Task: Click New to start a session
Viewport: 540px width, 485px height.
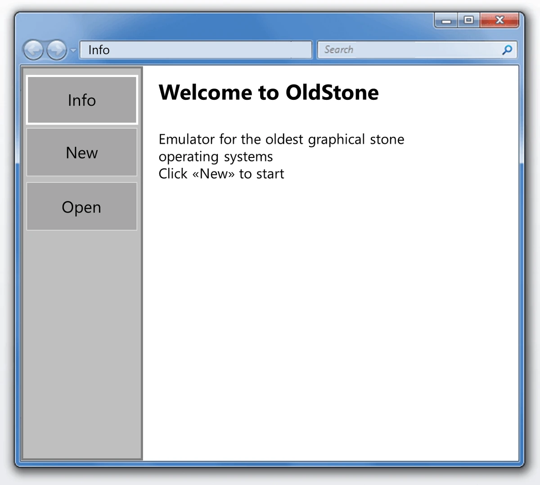Action: 81,153
